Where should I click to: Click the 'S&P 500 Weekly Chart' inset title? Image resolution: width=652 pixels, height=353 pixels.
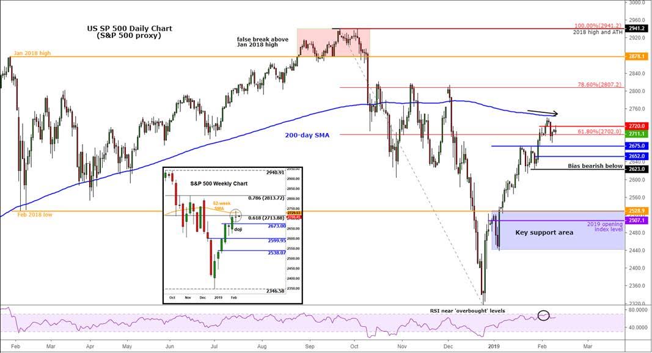tap(219, 183)
